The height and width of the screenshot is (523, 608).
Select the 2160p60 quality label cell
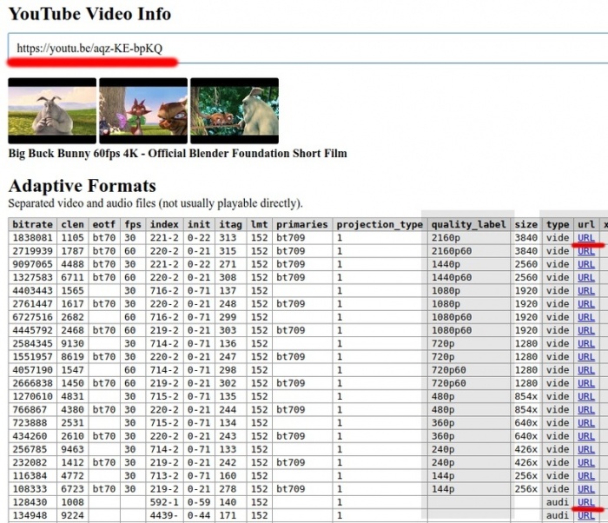pos(469,251)
